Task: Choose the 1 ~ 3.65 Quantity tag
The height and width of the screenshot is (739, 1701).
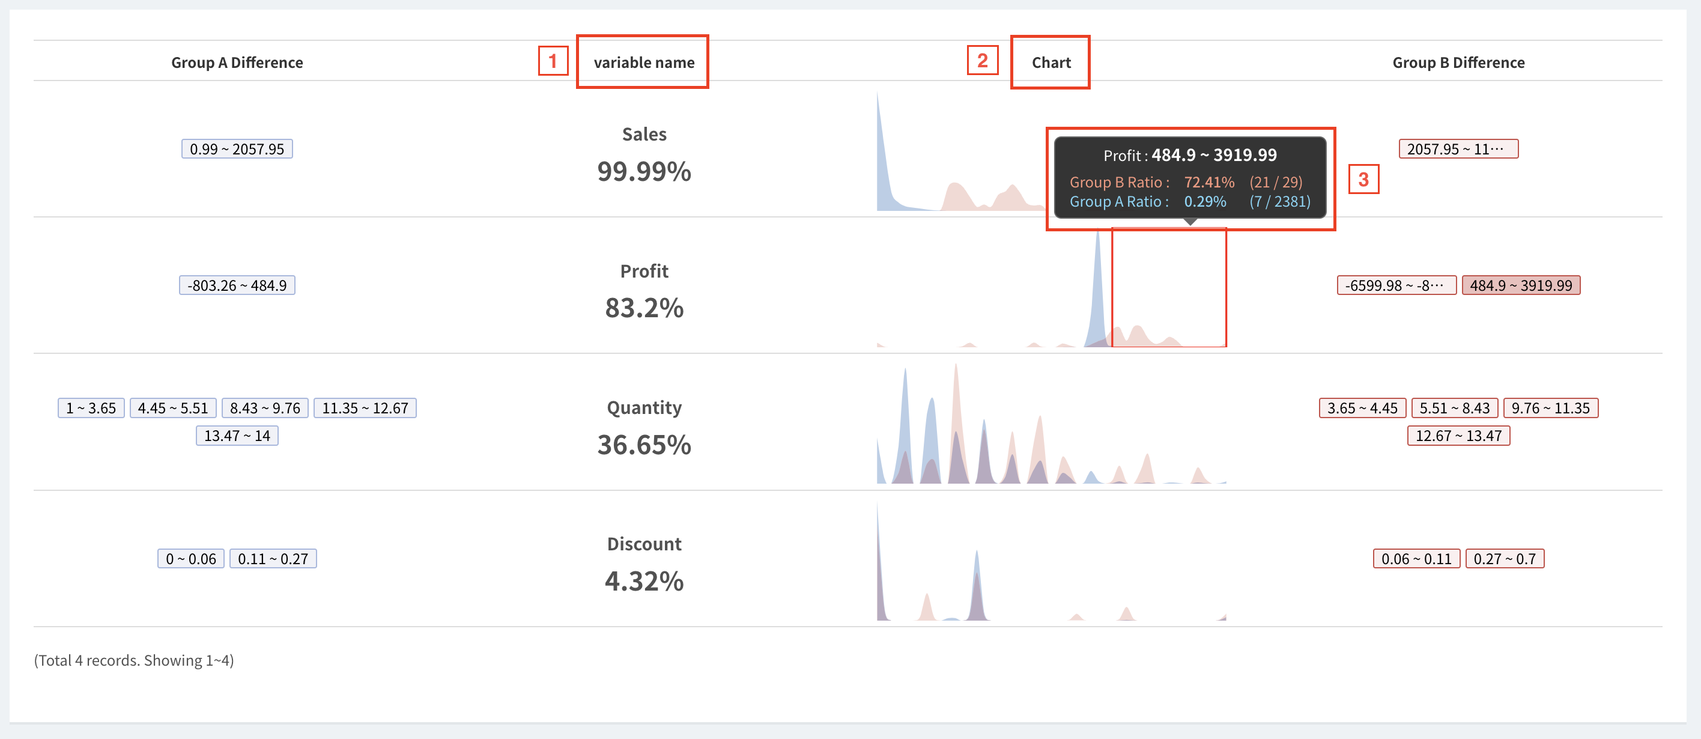Action: click(91, 408)
